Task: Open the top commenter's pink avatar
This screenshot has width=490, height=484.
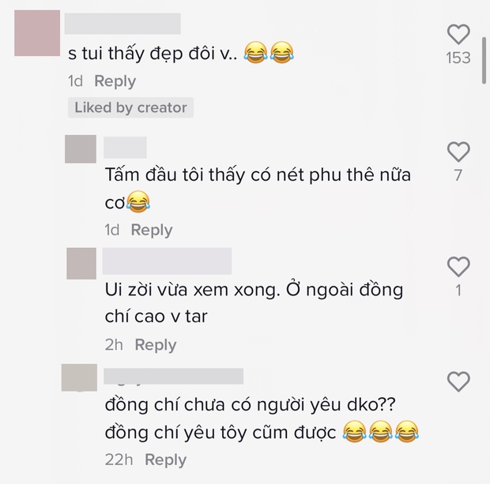Action: point(37,33)
